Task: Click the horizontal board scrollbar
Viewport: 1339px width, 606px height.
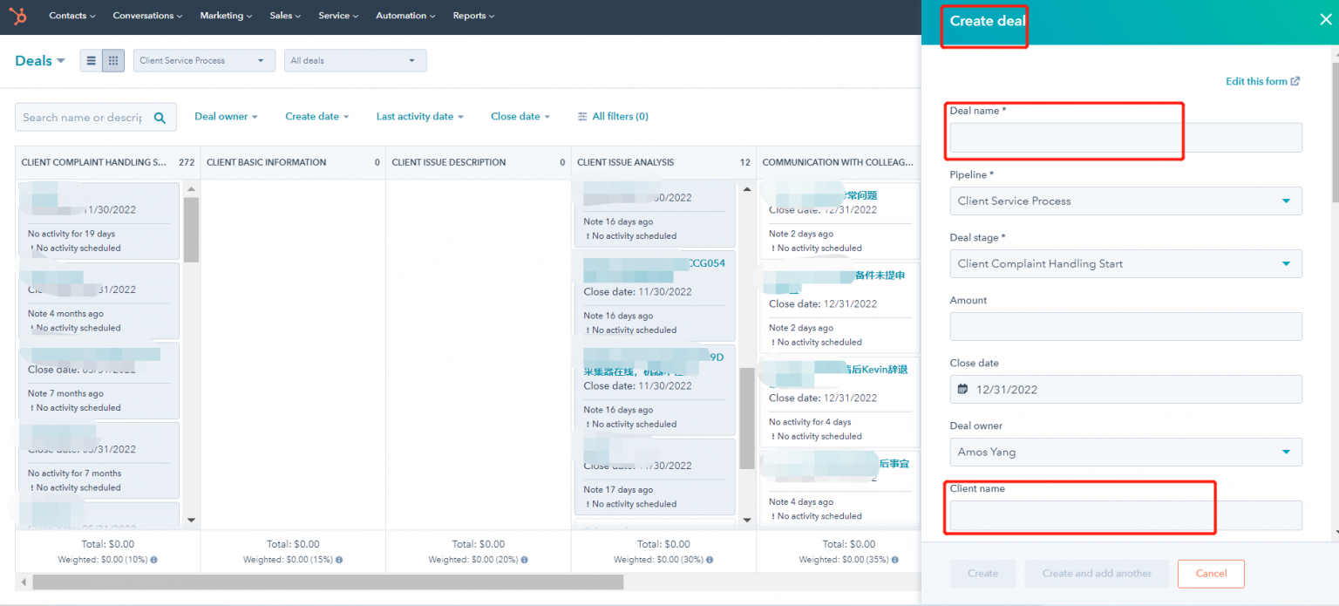Action: pyautogui.click(x=328, y=582)
